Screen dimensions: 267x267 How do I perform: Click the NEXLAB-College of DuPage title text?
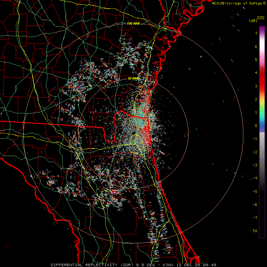pyautogui.click(x=237, y=3)
